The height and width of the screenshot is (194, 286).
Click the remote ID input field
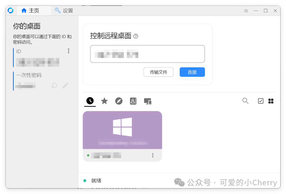pos(148,54)
